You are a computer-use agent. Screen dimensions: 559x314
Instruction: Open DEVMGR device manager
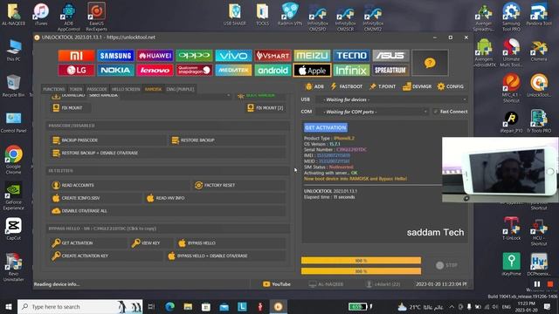point(418,86)
